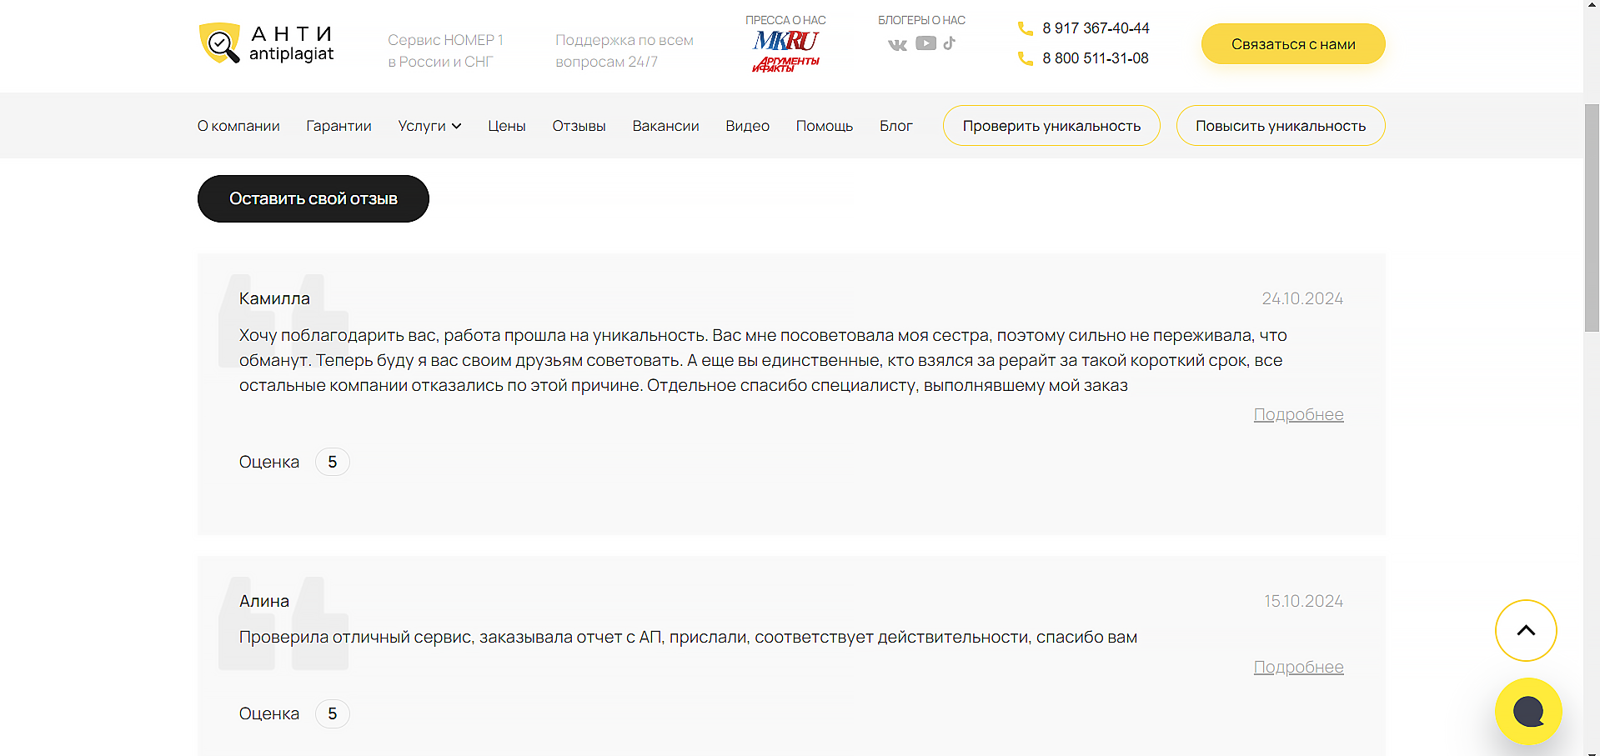This screenshot has width=1600, height=756.
Task: Go to О компании page
Action: tap(238, 126)
